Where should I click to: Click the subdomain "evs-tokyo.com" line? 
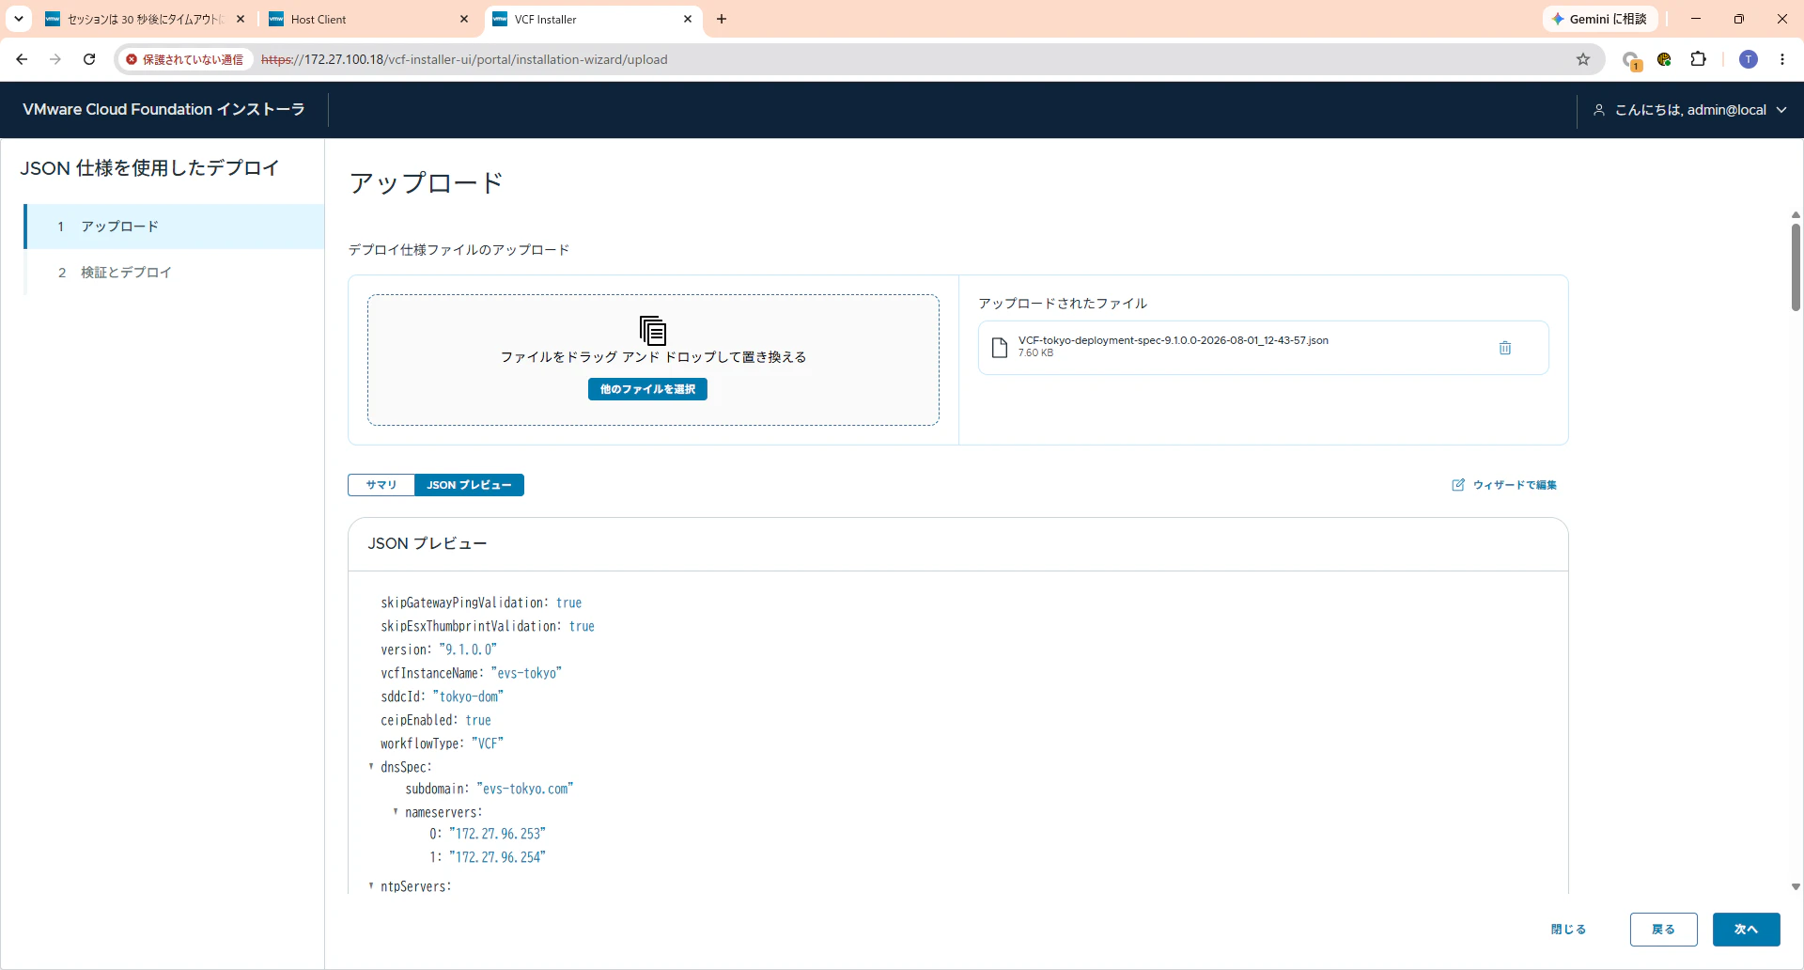(489, 789)
